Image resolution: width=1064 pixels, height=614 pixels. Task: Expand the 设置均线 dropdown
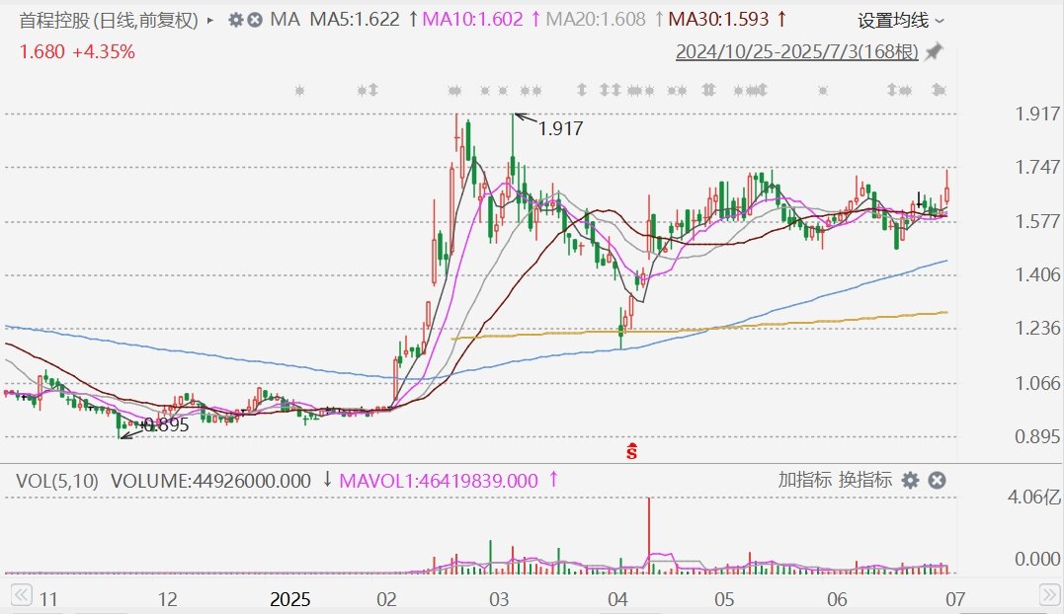pyautogui.click(x=900, y=21)
